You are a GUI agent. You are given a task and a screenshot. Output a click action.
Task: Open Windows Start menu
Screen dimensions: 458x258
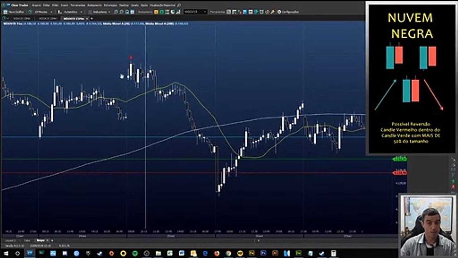coord(6,253)
